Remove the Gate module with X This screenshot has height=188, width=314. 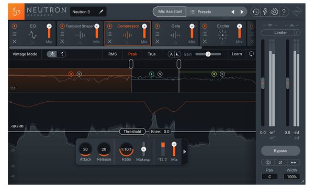point(157,42)
